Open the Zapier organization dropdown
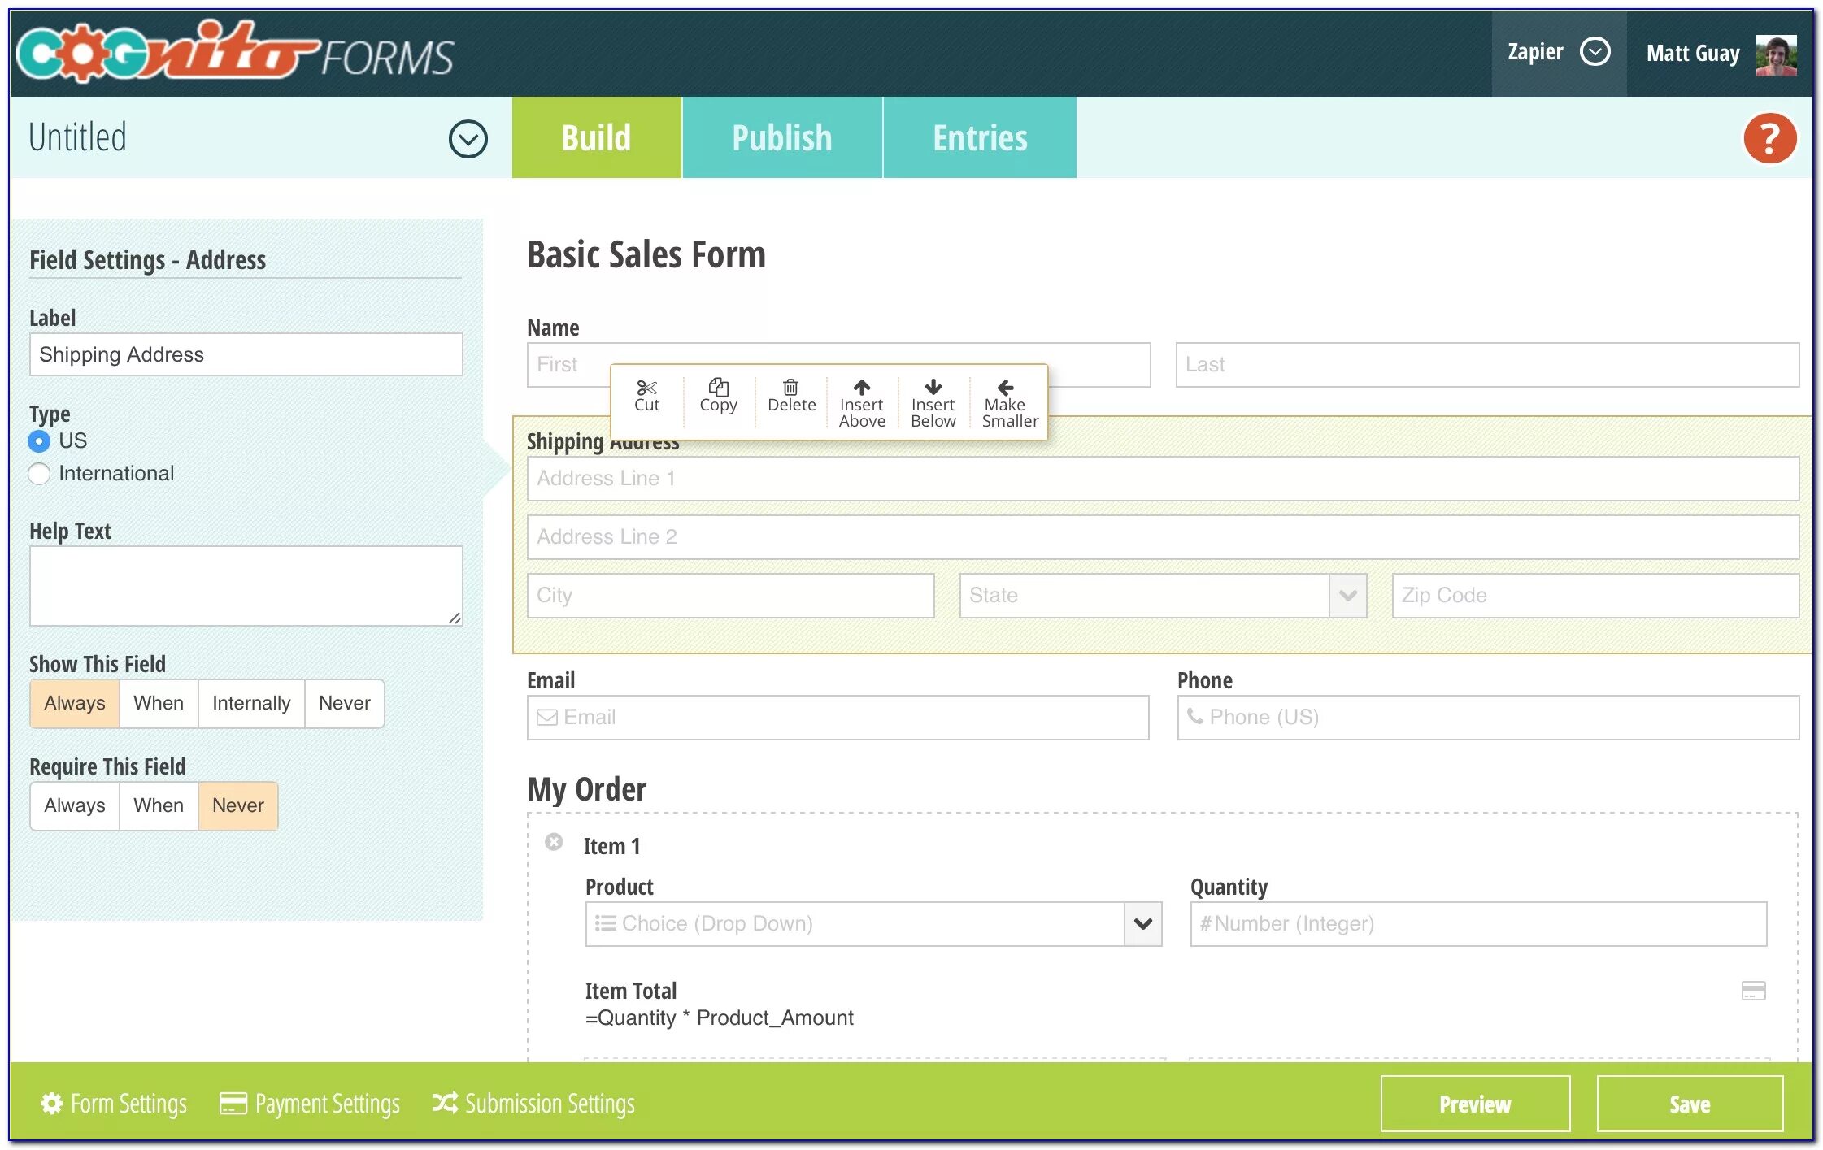1823x1150 pixels. tap(1594, 52)
